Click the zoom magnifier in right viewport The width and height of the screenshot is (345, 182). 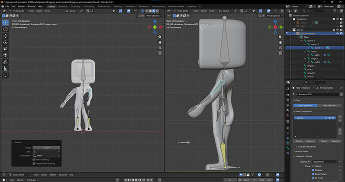(x=280, y=37)
